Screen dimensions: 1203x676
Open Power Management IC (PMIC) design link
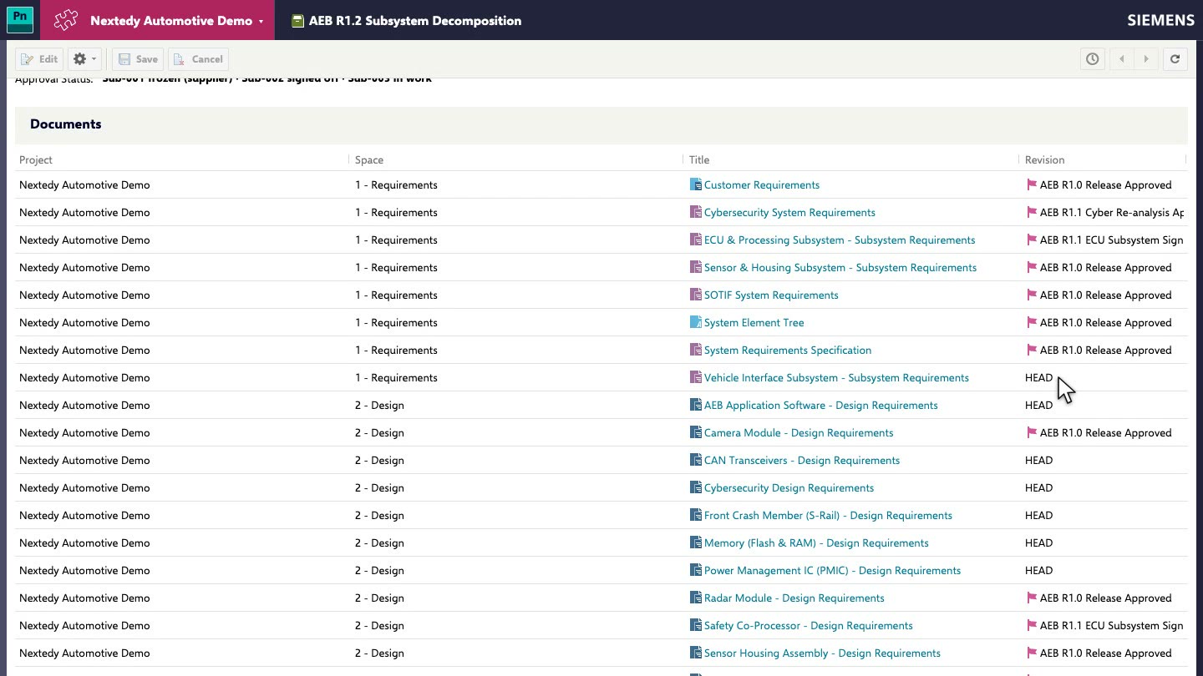pos(832,571)
